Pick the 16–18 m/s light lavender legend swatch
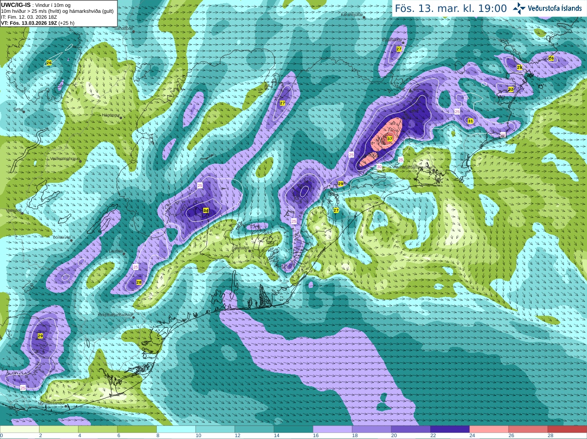Screen dimensions: 587x439 click(332, 429)
